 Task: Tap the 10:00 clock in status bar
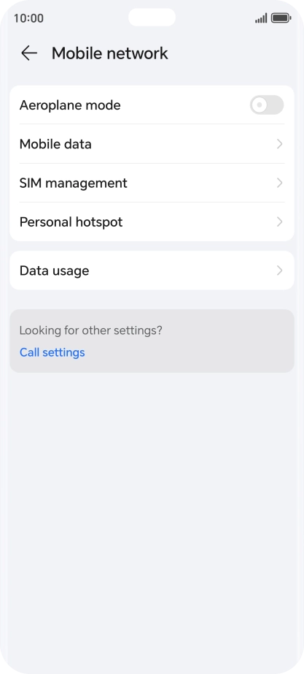28,18
